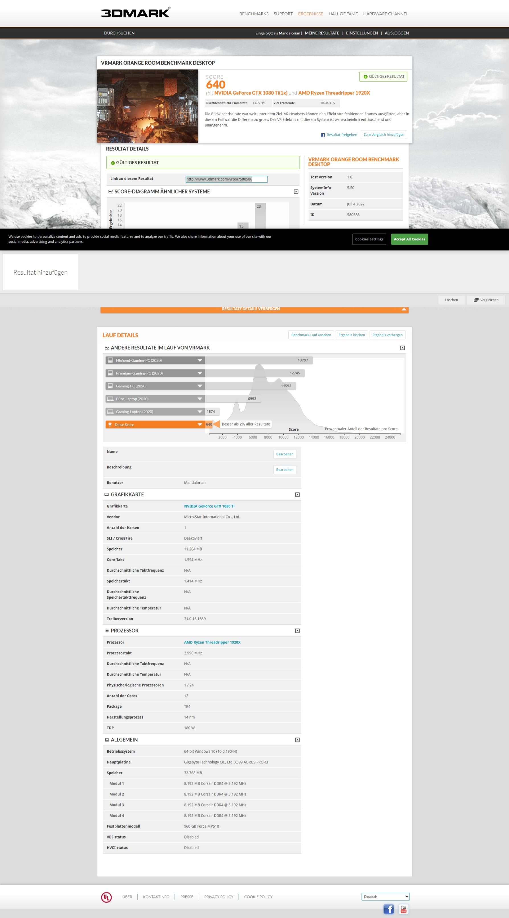
Task: Open Kontaktinfo footer link
Action: [156, 897]
